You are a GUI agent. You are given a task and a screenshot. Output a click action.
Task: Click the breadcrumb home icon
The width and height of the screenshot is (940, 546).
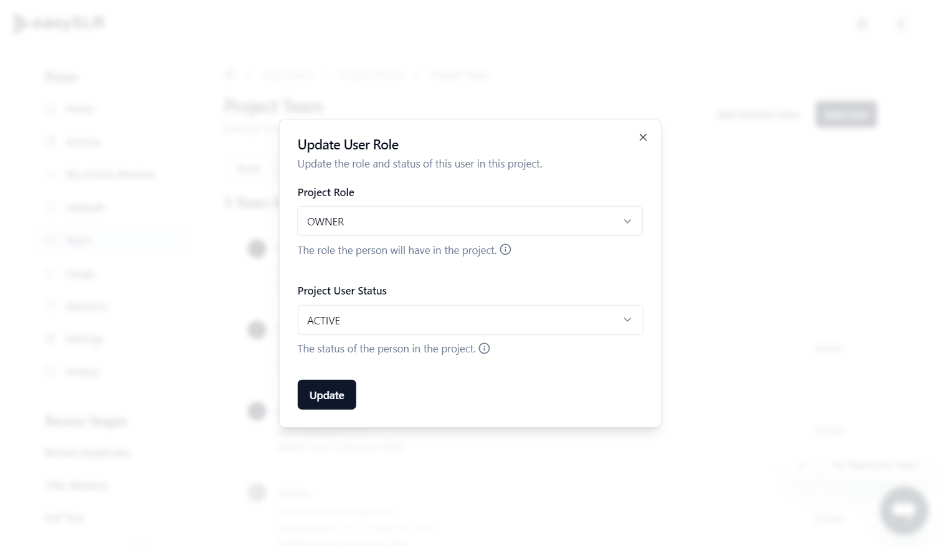coord(229,74)
